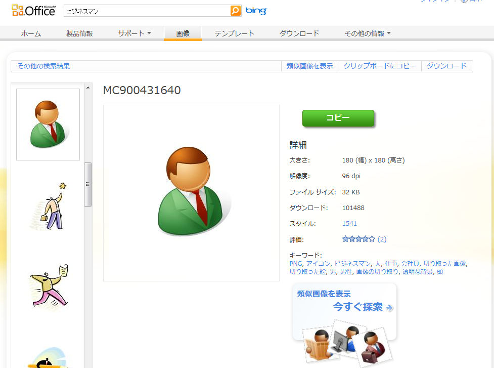This screenshot has width=494, height=368.
Task: Click the Microsoft Office logo
Action: coord(33,9)
